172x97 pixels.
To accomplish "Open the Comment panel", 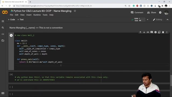I will point(137,13).
